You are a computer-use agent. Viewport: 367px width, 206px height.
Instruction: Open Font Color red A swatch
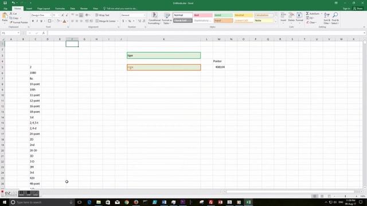64,21
